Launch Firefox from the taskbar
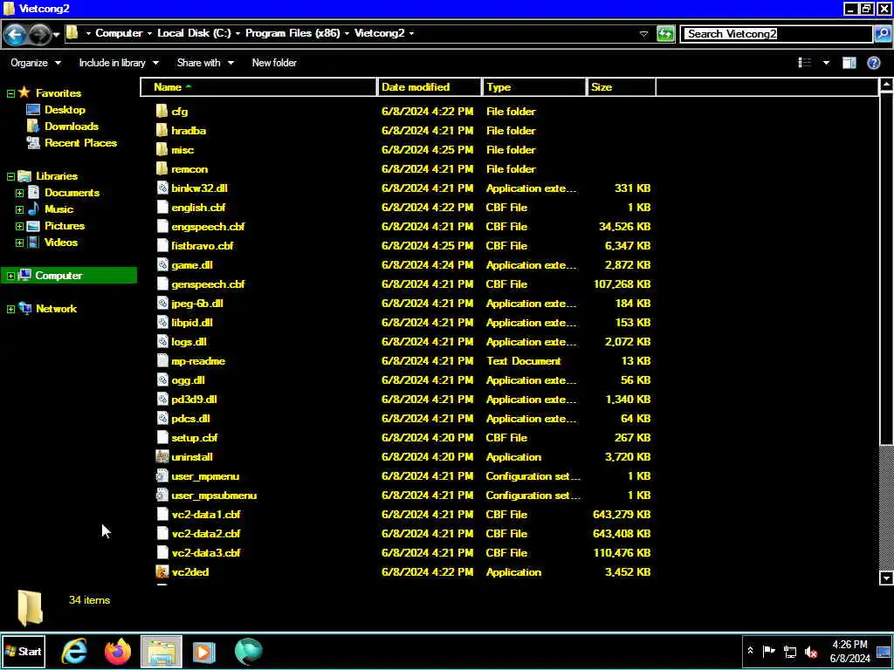This screenshot has height=670, width=894. pos(118,651)
